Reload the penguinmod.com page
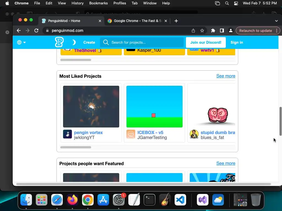This screenshot has height=211, width=282. pos(36,30)
